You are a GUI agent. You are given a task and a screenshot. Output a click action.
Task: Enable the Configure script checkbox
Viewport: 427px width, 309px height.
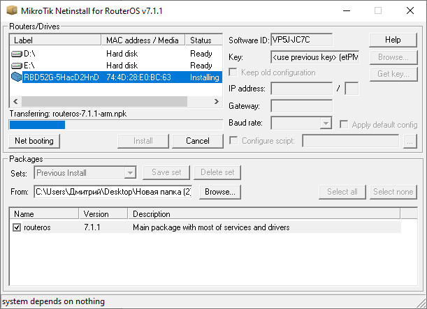(x=234, y=140)
